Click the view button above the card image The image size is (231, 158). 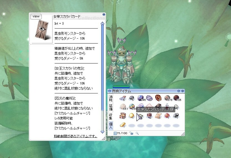coord(36,16)
